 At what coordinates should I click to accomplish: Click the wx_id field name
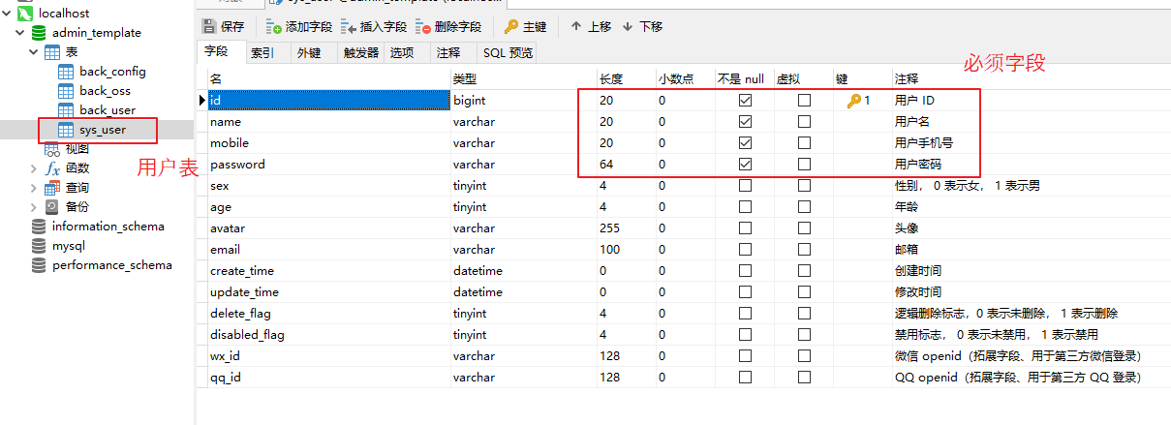click(x=225, y=356)
